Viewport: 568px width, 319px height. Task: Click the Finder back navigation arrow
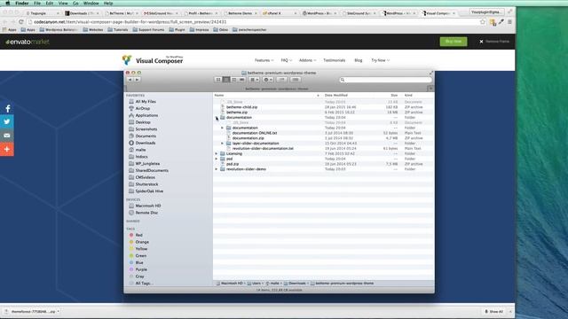coord(130,80)
